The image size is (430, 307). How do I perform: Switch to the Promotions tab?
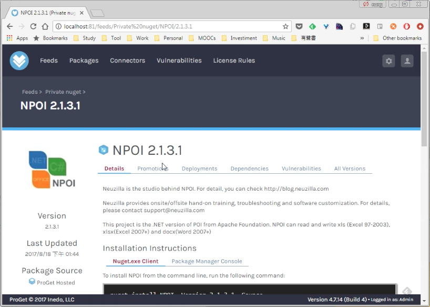click(x=153, y=169)
